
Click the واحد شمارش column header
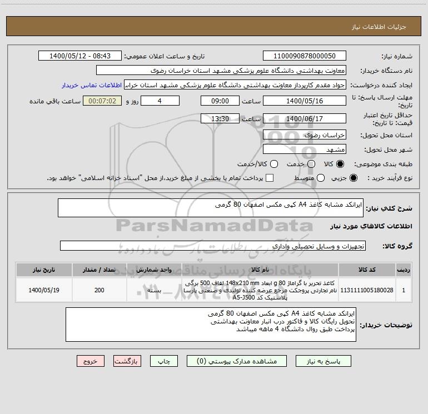(x=154, y=270)
